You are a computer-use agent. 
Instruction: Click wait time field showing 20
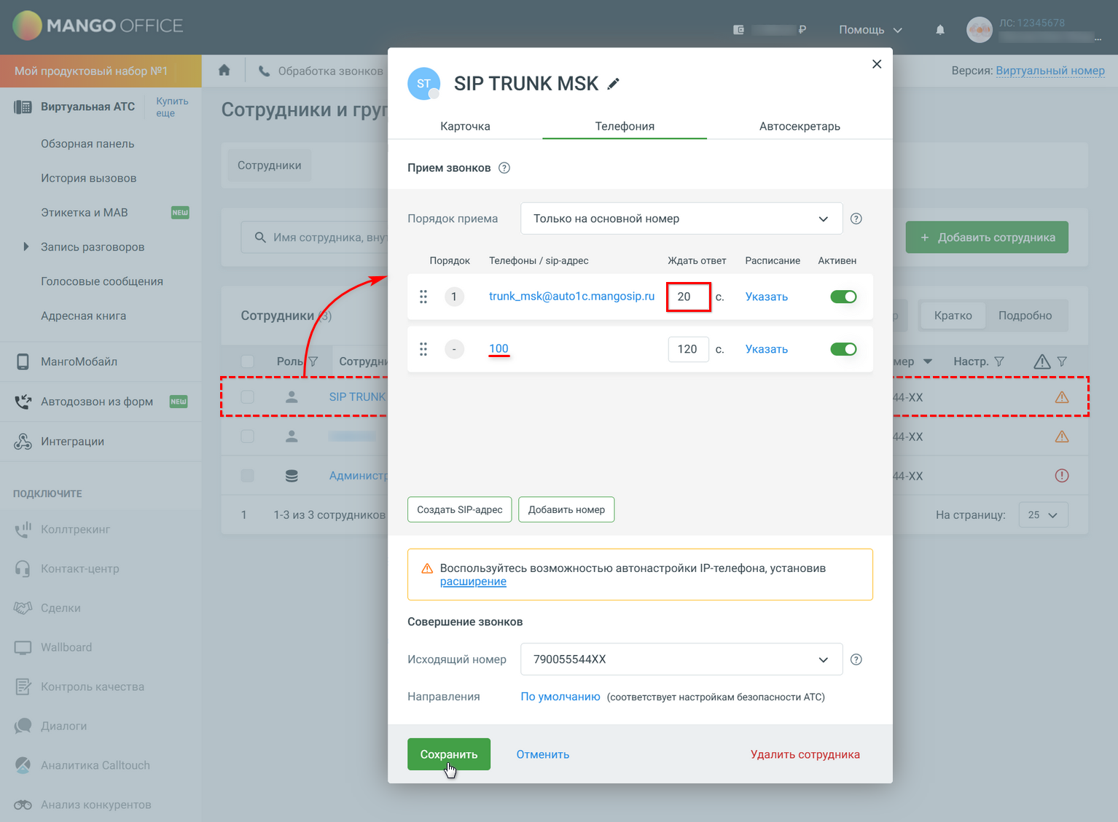688,297
